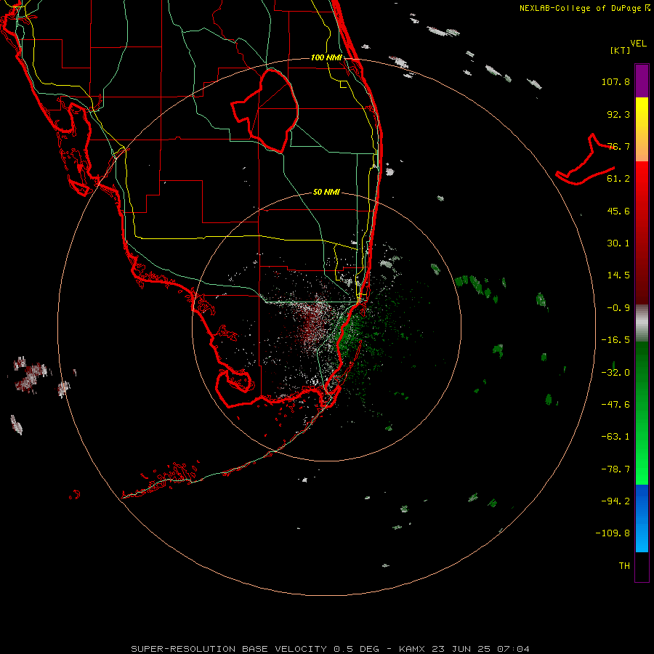Select the -16.5 legend value
Screen dimensions: 654x654
point(615,340)
